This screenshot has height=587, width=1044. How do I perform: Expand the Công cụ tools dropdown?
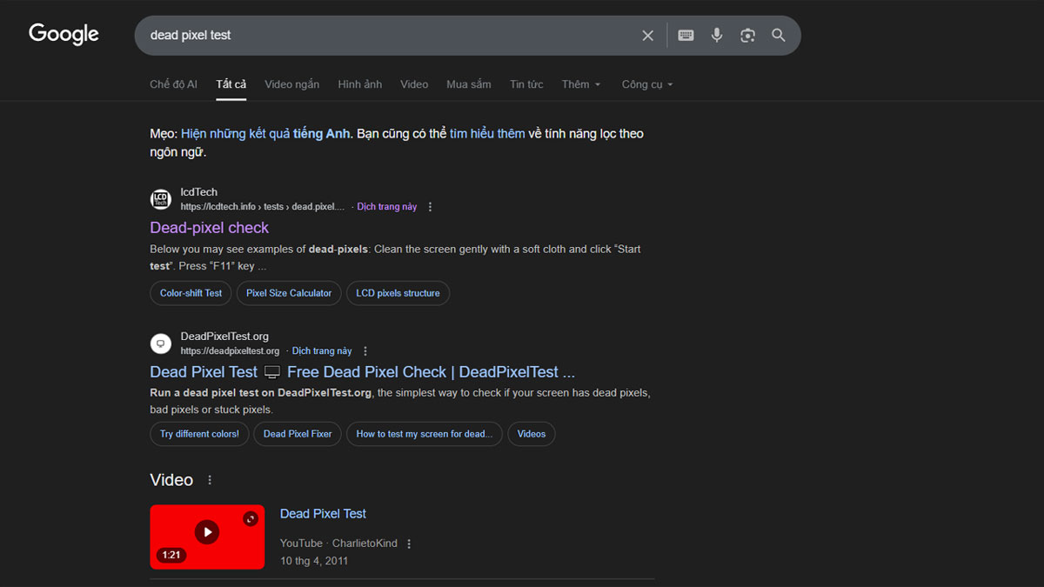click(x=646, y=84)
